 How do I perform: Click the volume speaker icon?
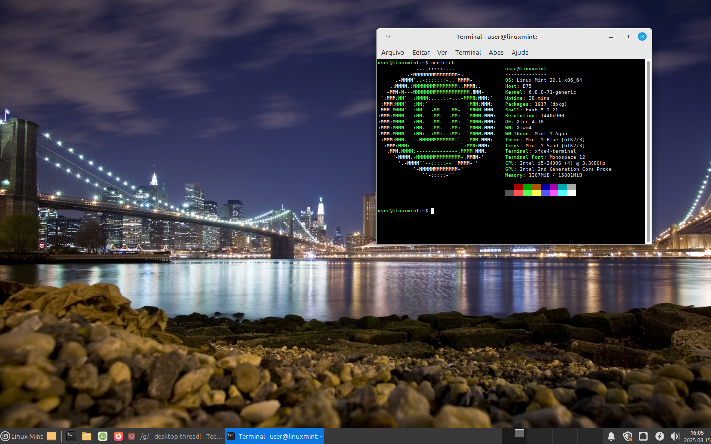click(674, 436)
